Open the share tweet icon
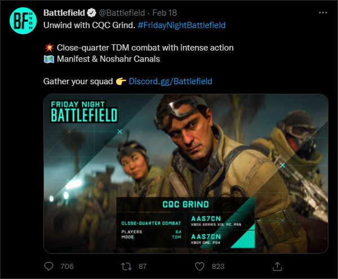The width and height of the screenshot is (338, 279). 277,266
